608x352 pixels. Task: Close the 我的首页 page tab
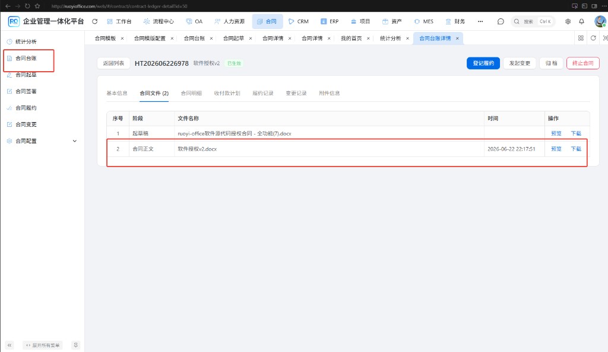point(368,39)
